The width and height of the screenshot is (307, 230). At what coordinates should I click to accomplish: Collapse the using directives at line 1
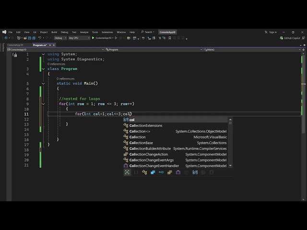43,54
